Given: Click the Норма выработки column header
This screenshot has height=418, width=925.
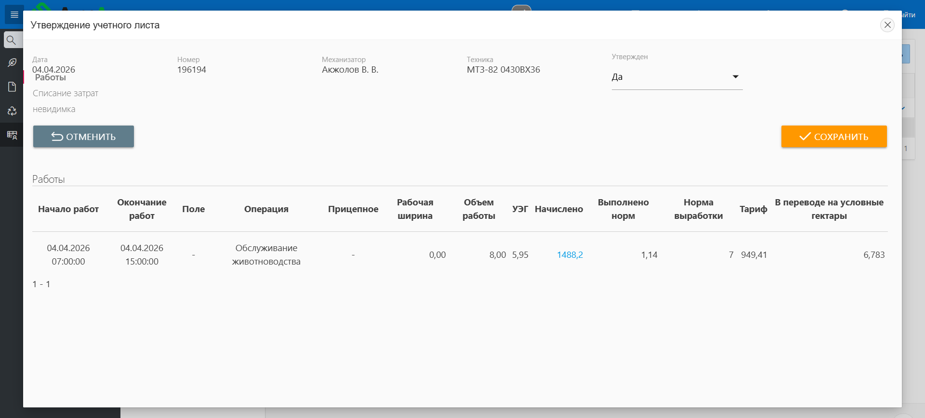Looking at the screenshot, I should click(698, 209).
